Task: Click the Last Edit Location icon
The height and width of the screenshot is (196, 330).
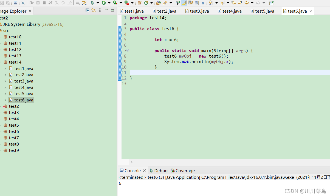Action: coord(234,3)
